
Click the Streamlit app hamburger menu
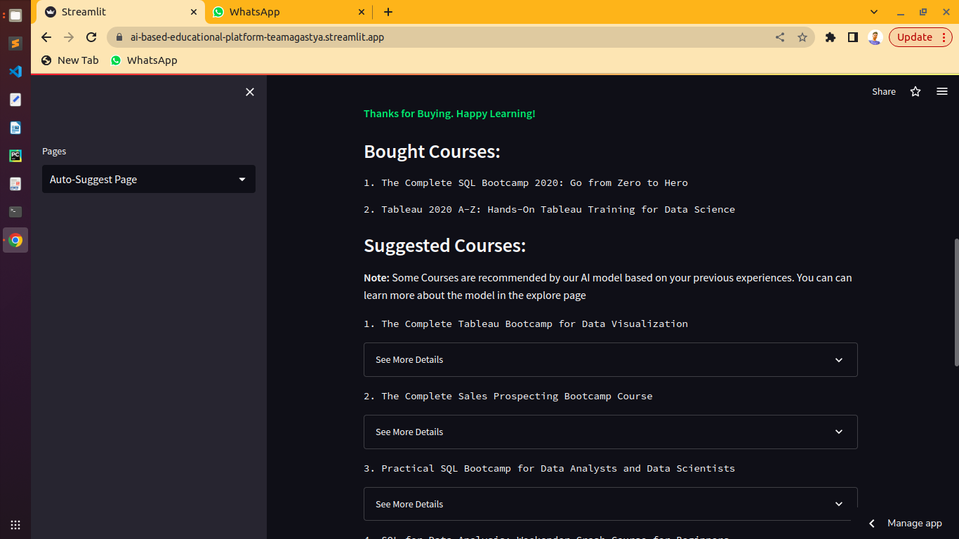[942, 91]
